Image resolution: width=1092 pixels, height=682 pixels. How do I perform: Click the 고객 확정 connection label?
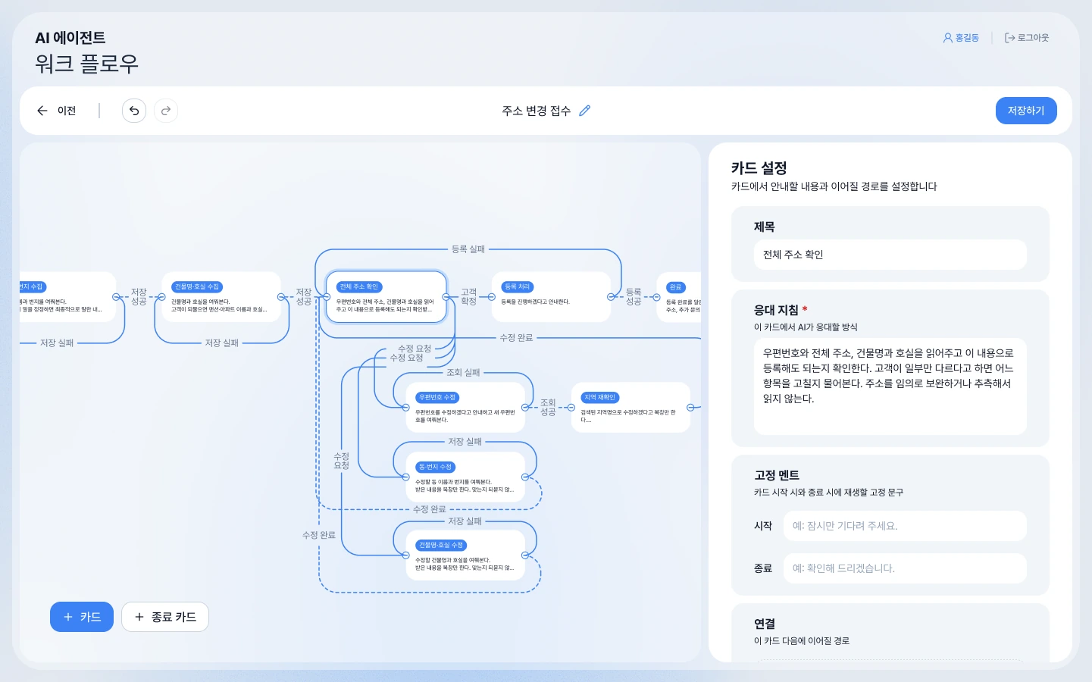[x=469, y=297]
